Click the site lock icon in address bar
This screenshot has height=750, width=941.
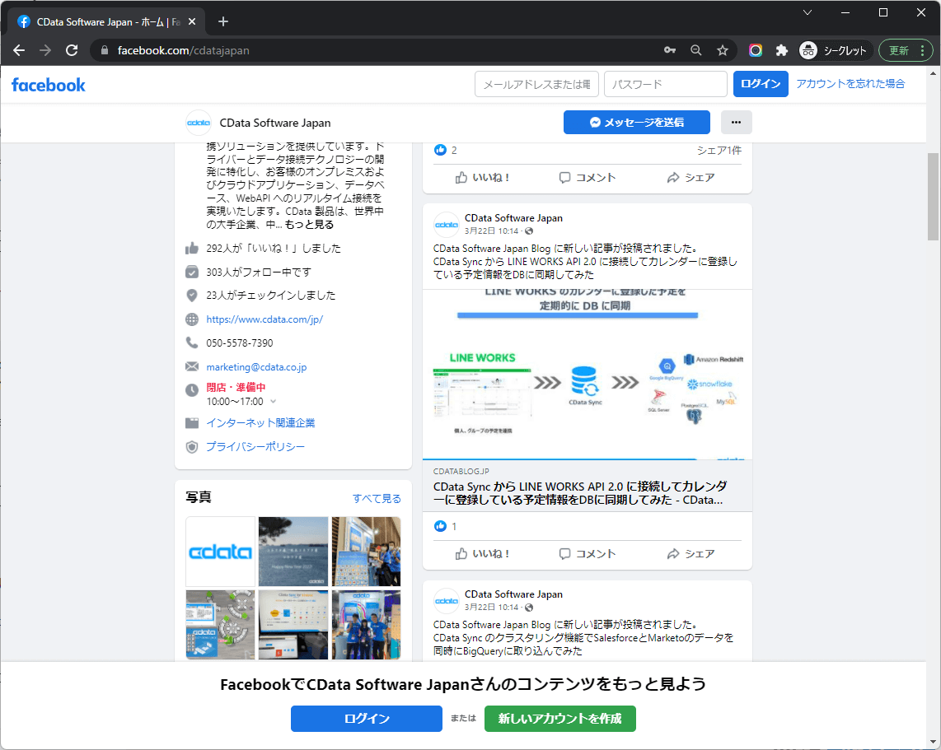[x=105, y=50]
